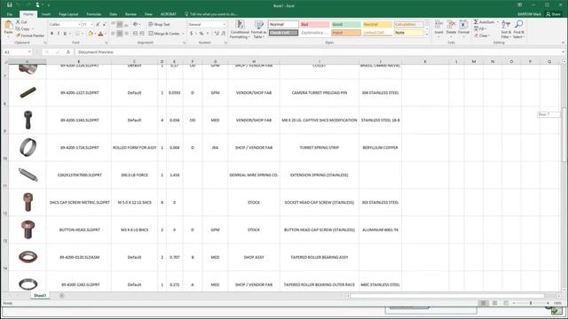Image resolution: width=568 pixels, height=319 pixels.
Task: Click the Cut command
Action: pyautogui.click(x=21, y=22)
